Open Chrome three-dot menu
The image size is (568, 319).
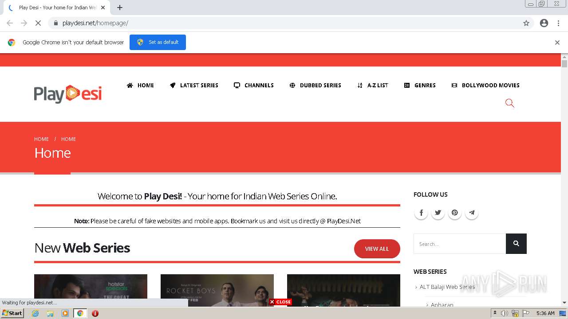tap(558, 23)
